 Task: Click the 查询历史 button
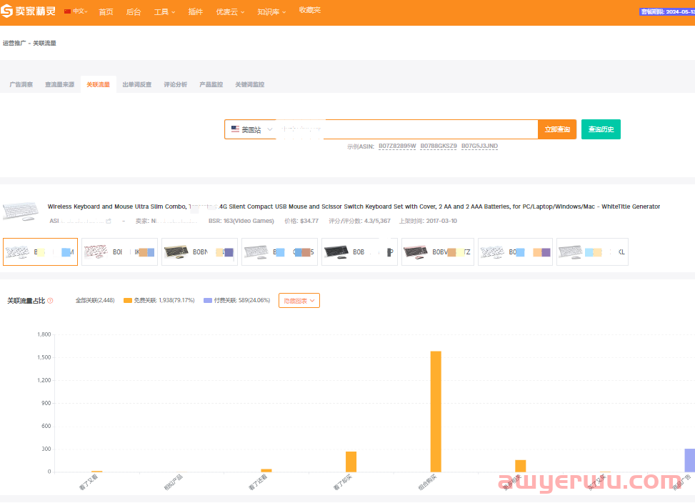tap(601, 129)
